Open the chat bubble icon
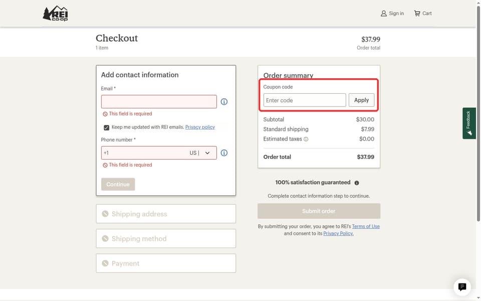This screenshot has width=481, height=301. 462,287
